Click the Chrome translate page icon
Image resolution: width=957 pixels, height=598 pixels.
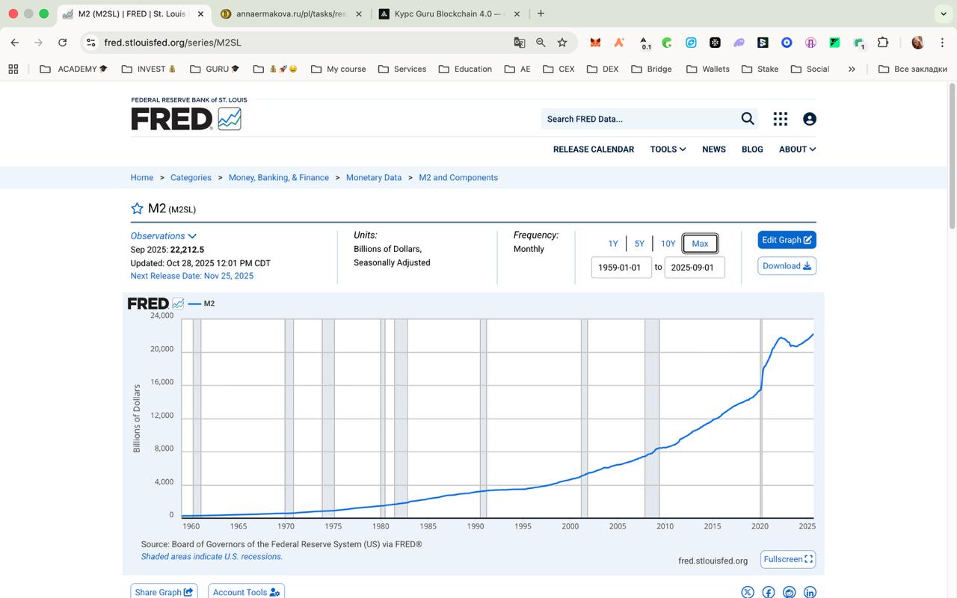click(x=519, y=43)
